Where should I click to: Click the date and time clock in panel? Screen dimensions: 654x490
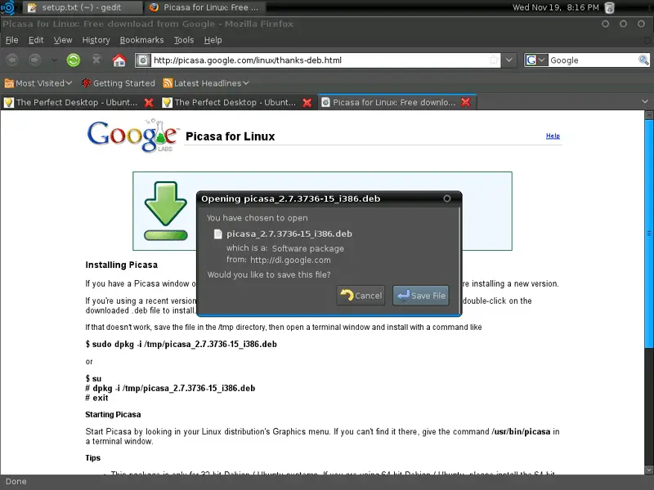click(x=556, y=7)
